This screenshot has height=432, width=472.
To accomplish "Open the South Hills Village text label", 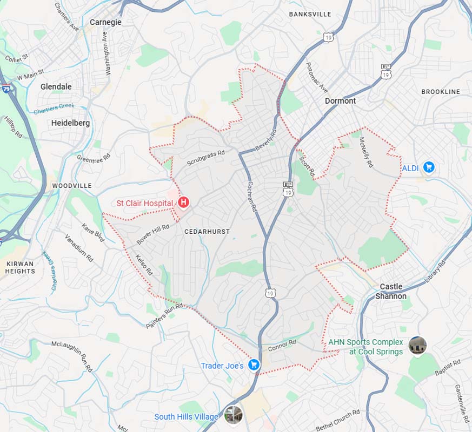I will coord(187,417).
